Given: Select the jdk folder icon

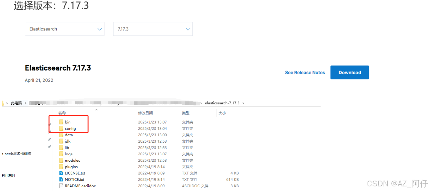Looking at the screenshot, I should point(61,141).
